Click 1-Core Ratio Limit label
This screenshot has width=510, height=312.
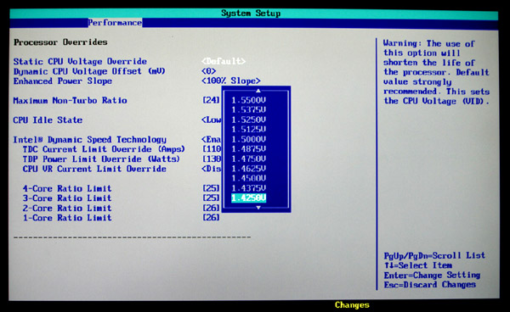(67, 218)
